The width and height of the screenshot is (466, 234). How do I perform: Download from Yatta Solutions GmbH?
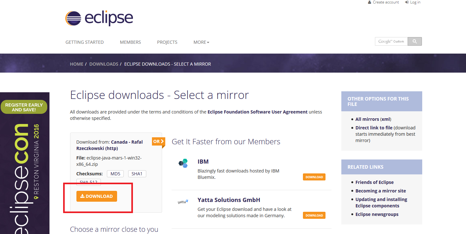tap(314, 216)
